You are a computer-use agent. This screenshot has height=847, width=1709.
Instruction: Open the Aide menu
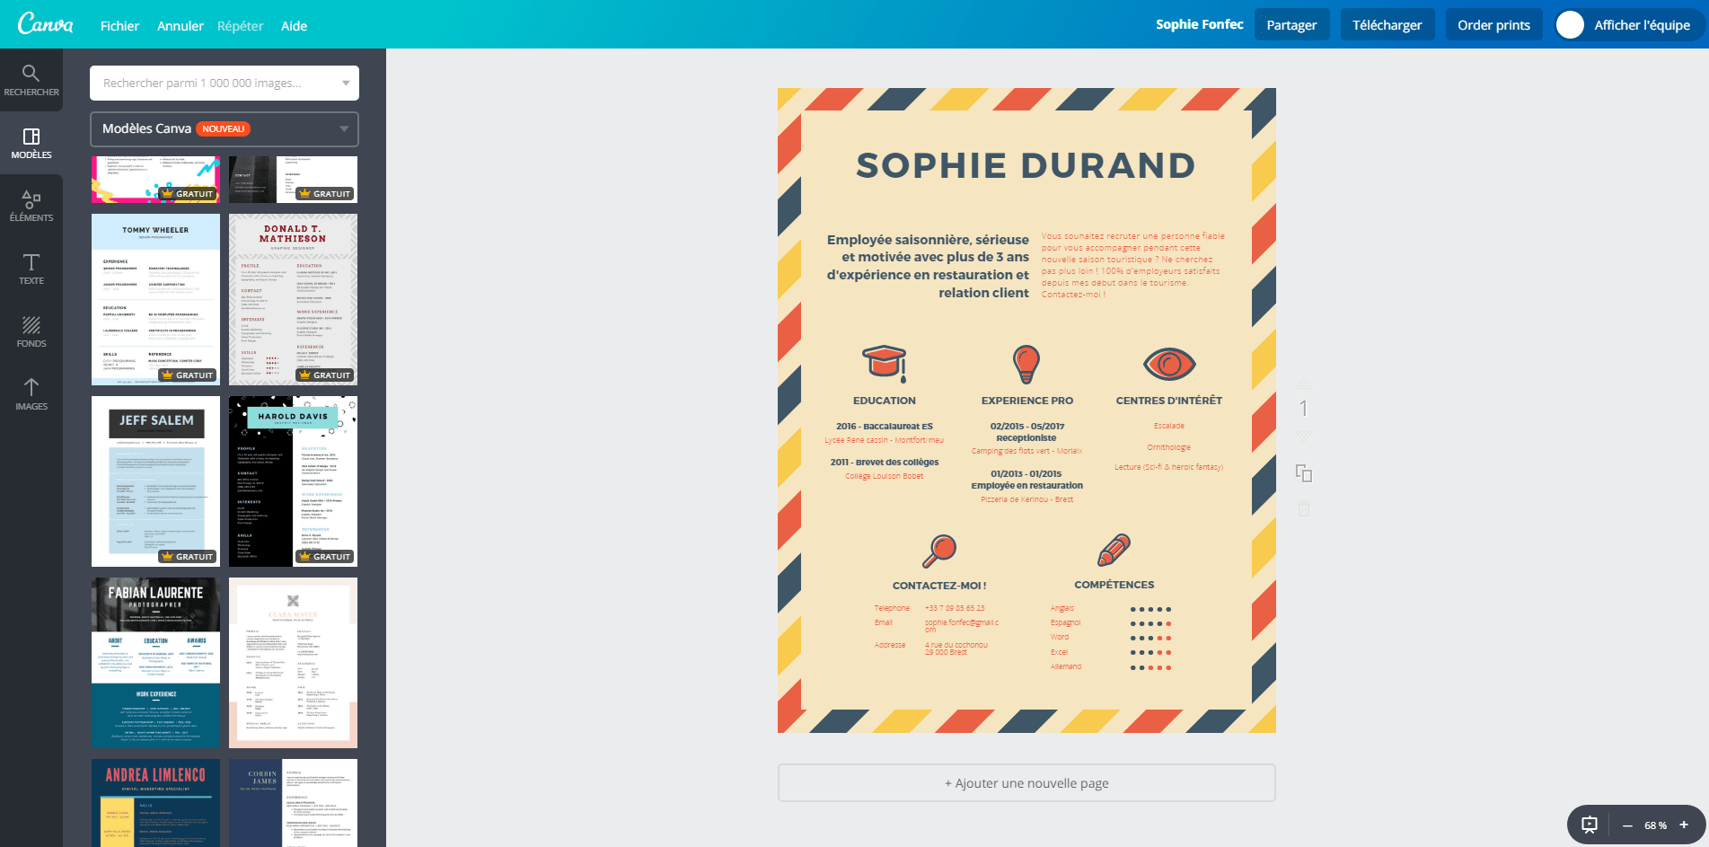294,26
